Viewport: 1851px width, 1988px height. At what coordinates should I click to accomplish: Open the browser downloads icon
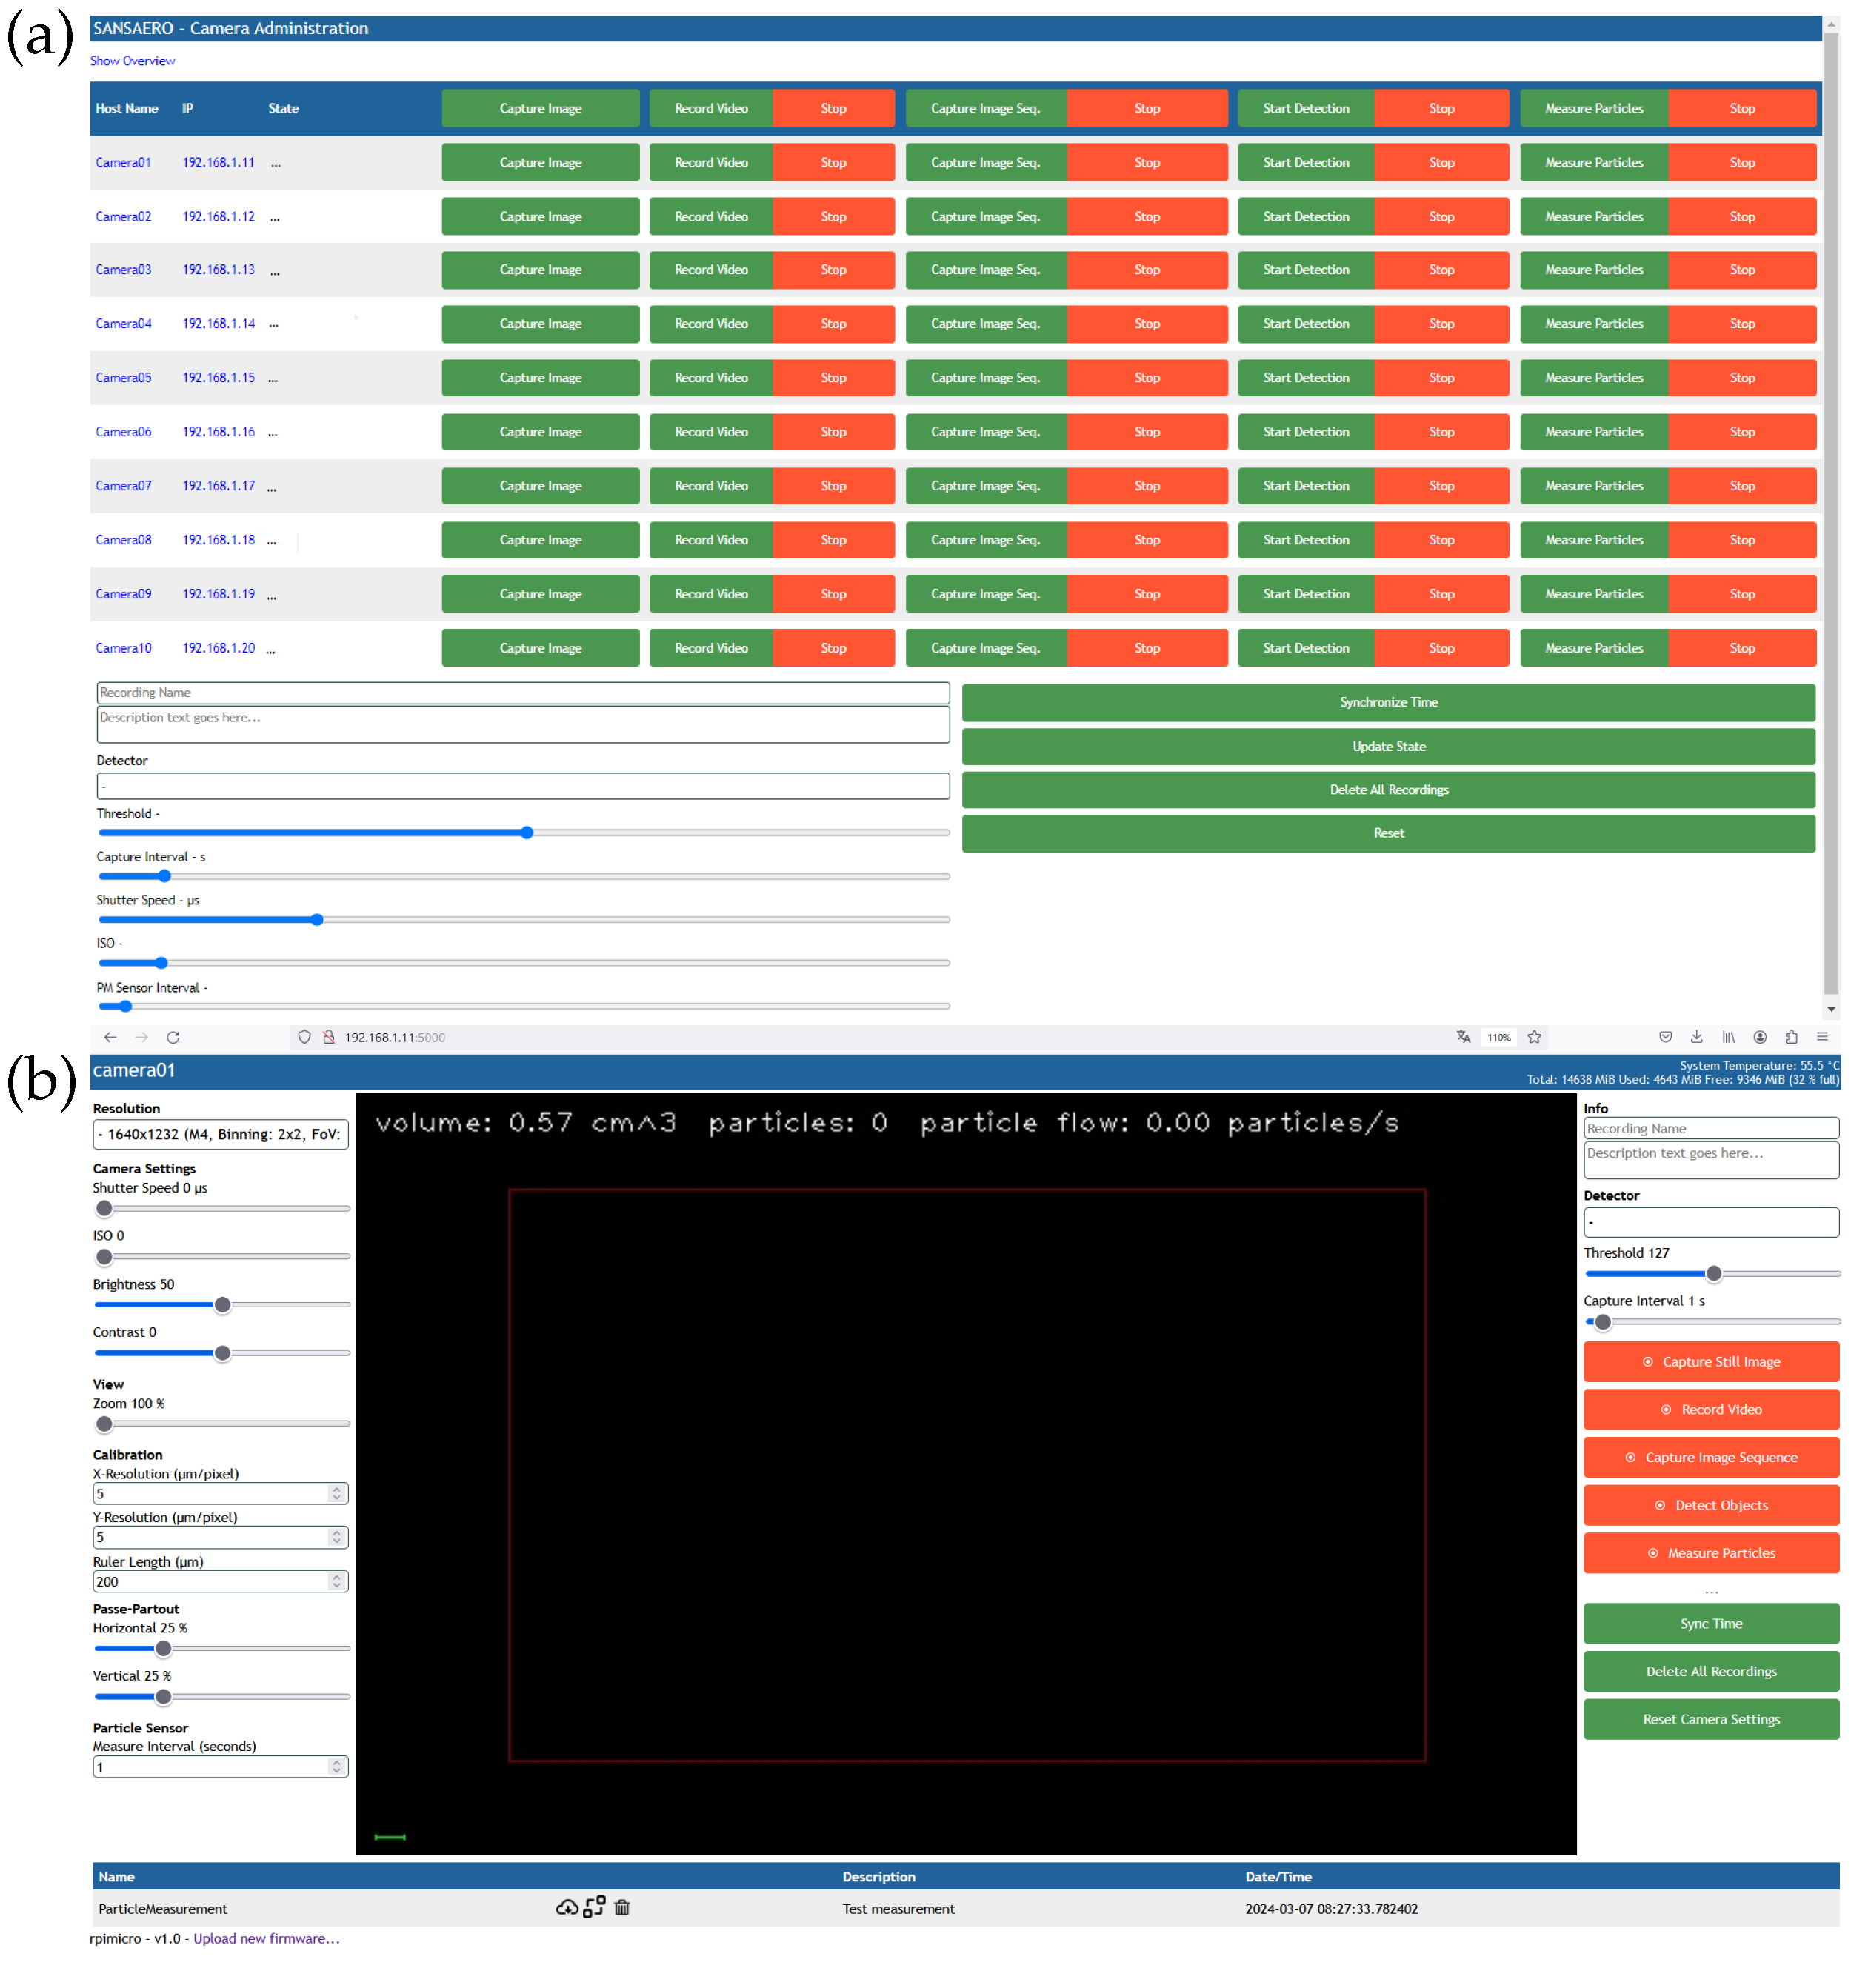1697,1037
